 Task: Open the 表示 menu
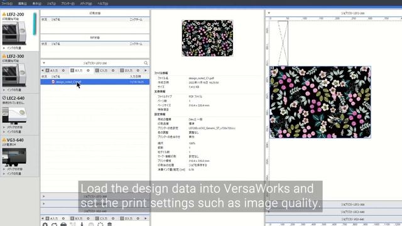[x=37, y=4]
